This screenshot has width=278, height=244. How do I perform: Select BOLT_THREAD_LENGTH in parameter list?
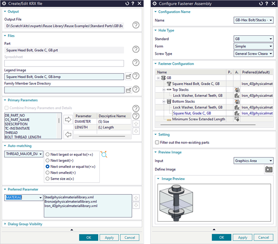[x=23, y=137]
